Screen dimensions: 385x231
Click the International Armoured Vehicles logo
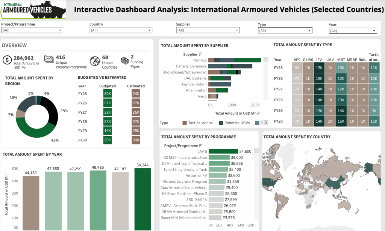pyautogui.click(x=33, y=10)
